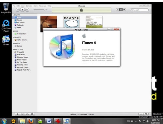The image size is (163, 124).
Task: Add a new playlist with plus button
Action: click(x=17, y=114)
